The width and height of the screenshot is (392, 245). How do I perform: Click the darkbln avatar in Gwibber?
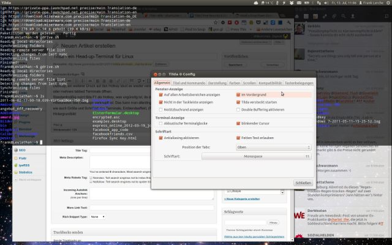(x=300, y=29)
